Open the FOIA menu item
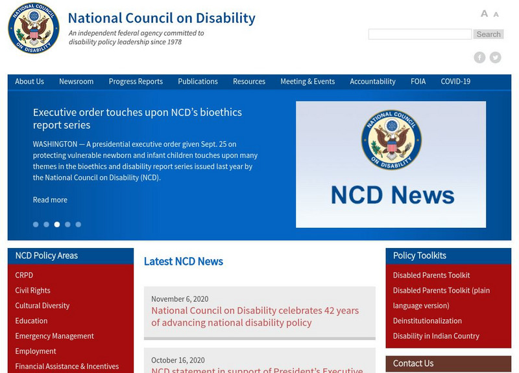519x373 pixels. tap(418, 82)
